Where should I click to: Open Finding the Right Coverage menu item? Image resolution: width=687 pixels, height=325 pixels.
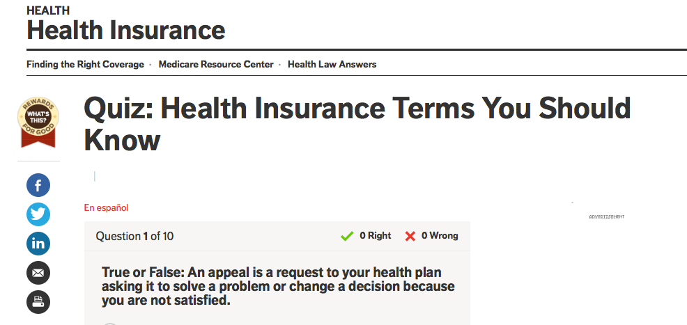85,64
